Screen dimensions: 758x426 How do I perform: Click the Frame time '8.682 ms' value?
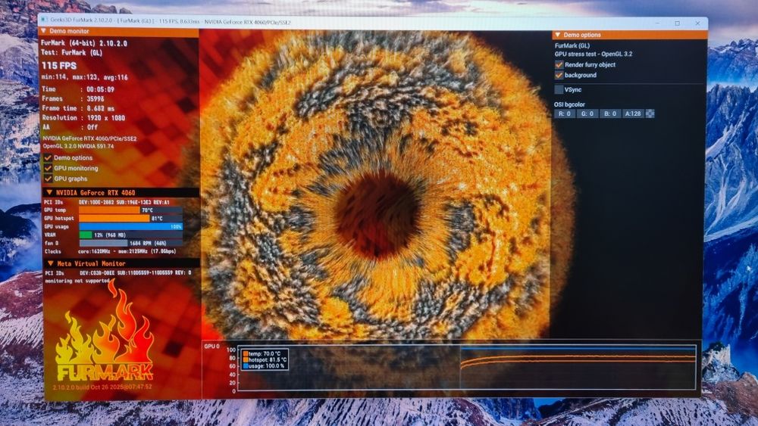click(101, 108)
